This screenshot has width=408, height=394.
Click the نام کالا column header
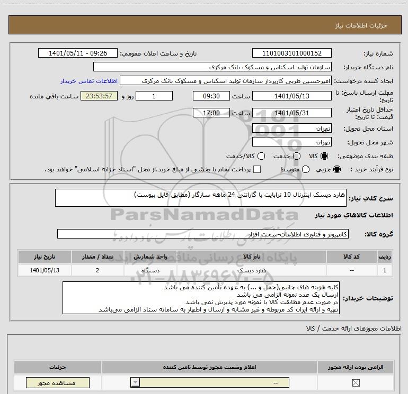pyautogui.click(x=251, y=256)
